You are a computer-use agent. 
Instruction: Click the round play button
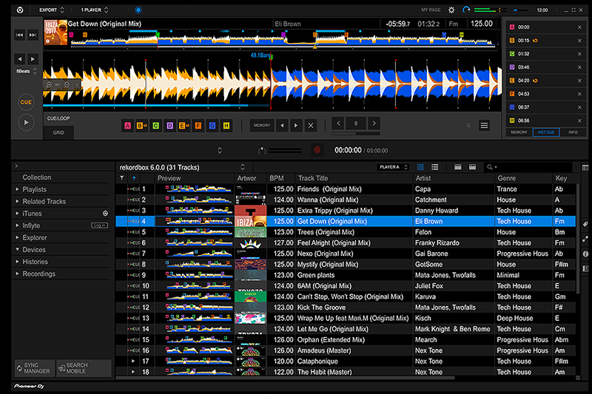pos(26,123)
